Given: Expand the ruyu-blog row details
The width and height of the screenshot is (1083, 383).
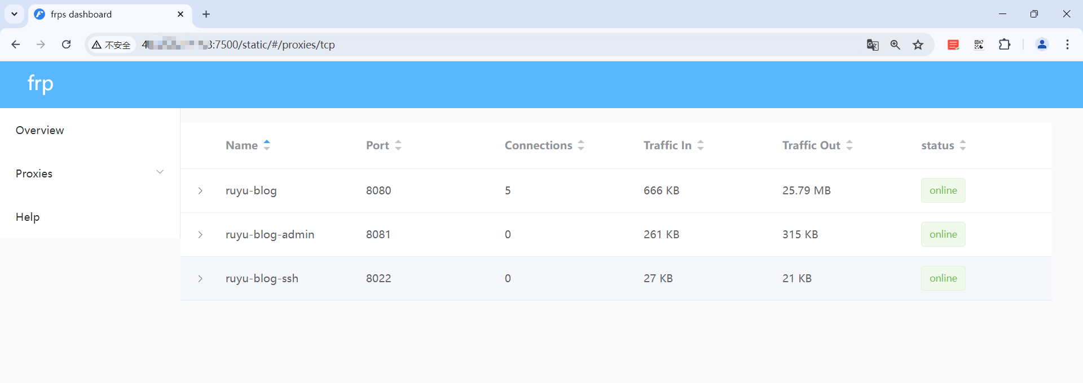Looking at the screenshot, I should pos(200,191).
